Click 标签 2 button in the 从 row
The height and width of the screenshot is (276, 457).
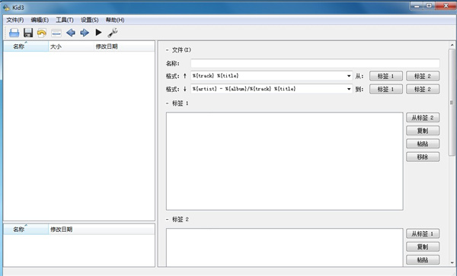423,76
